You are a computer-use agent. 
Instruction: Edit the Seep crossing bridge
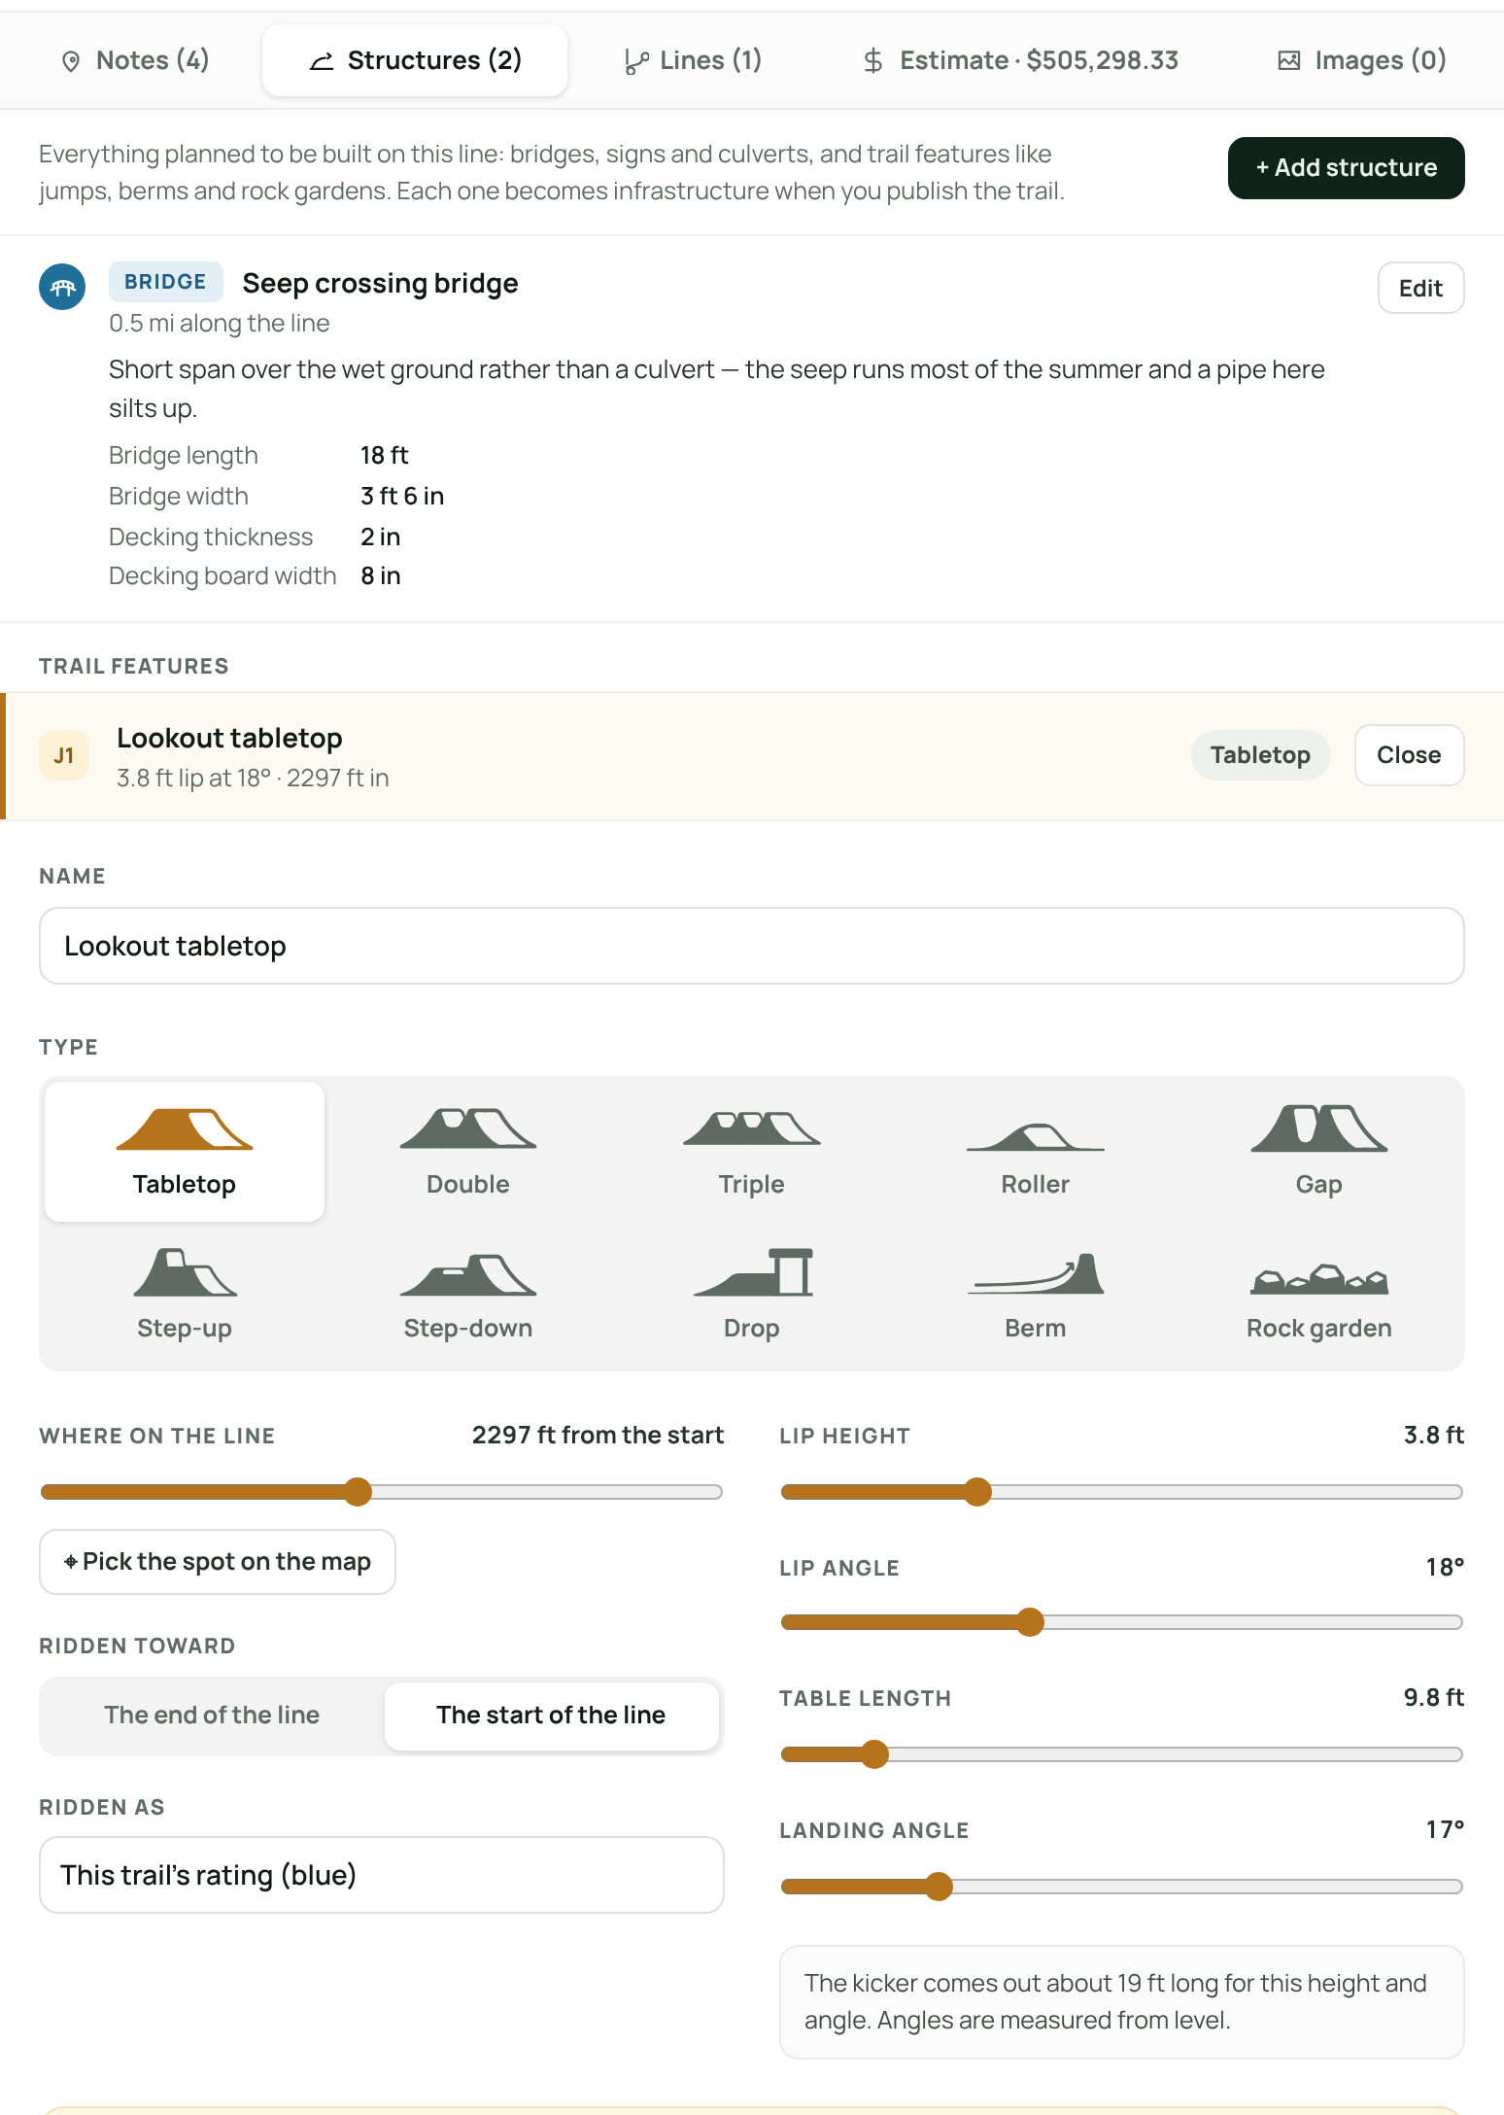tap(1420, 288)
